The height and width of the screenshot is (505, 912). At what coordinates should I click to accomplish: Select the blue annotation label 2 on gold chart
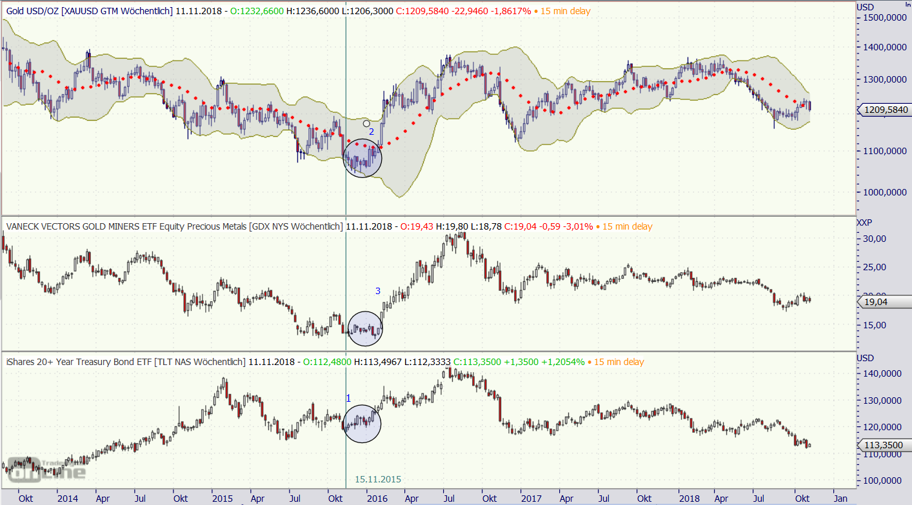coord(372,132)
